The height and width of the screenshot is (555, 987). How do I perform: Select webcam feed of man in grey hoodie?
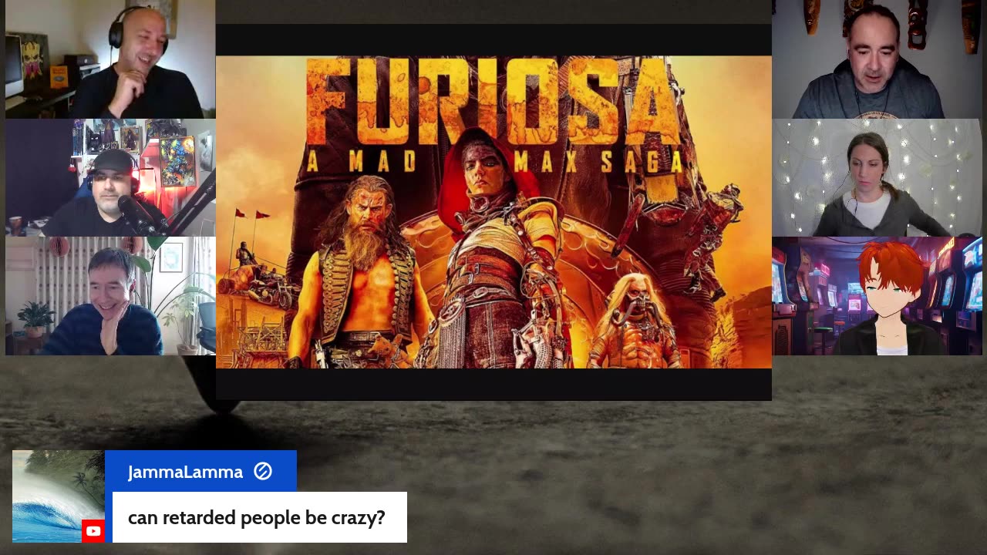point(877,59)
